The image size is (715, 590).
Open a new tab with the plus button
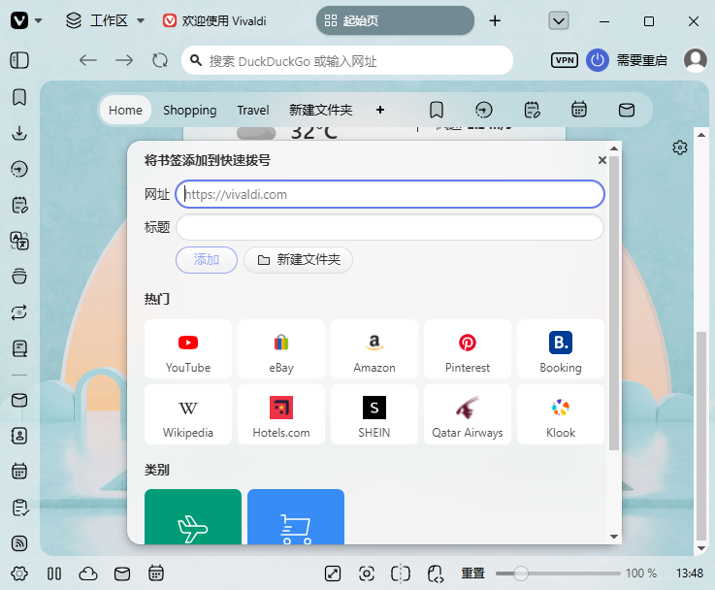click(x=495, y=20)
